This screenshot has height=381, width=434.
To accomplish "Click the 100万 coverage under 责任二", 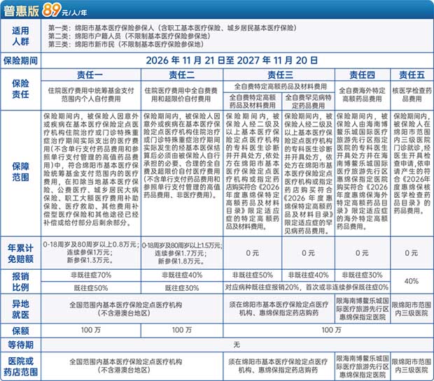I will pos(182,330).
